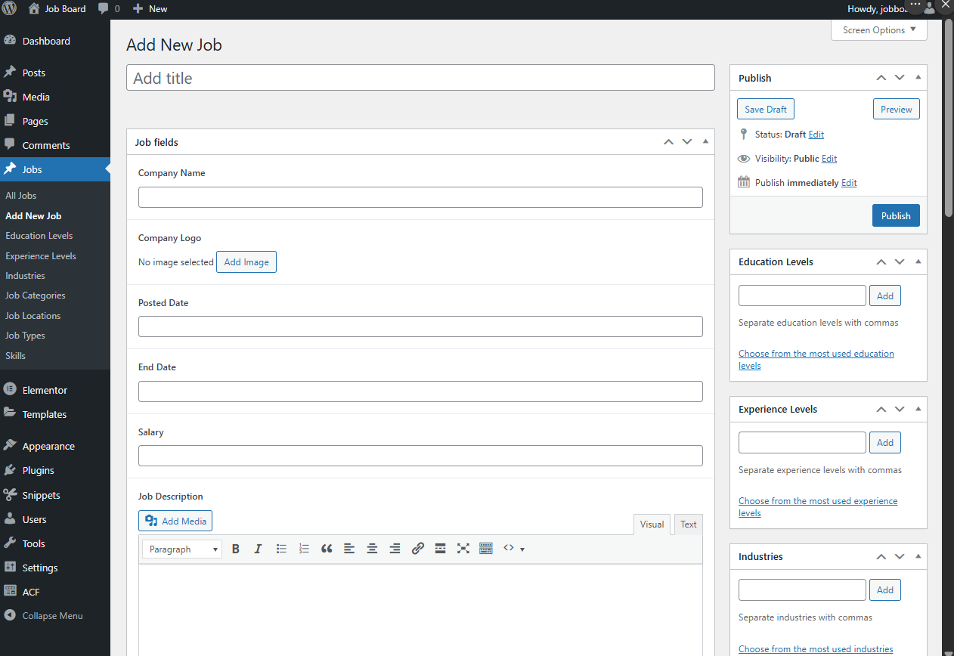
Task: Collapse the Education Levels panel
Action: (x=918, y=261)
